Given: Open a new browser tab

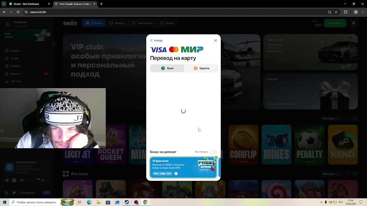Looking at the screenshot, I should click(101, 4).
